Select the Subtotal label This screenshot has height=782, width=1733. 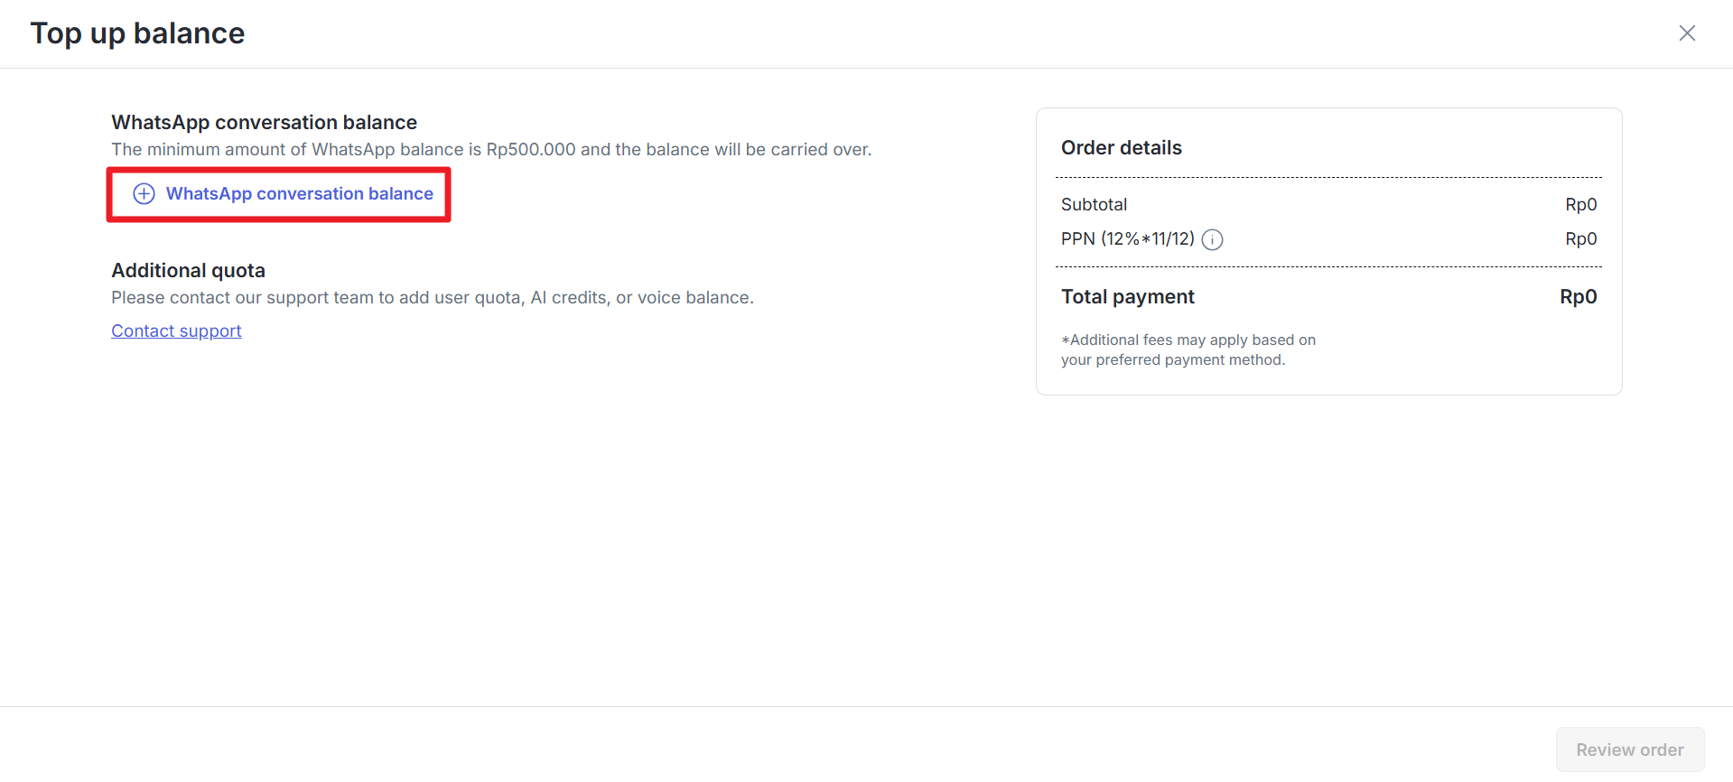pos(1094,205)
